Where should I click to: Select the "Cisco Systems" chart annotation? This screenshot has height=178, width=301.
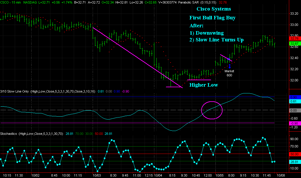click(x=214, y=9)
